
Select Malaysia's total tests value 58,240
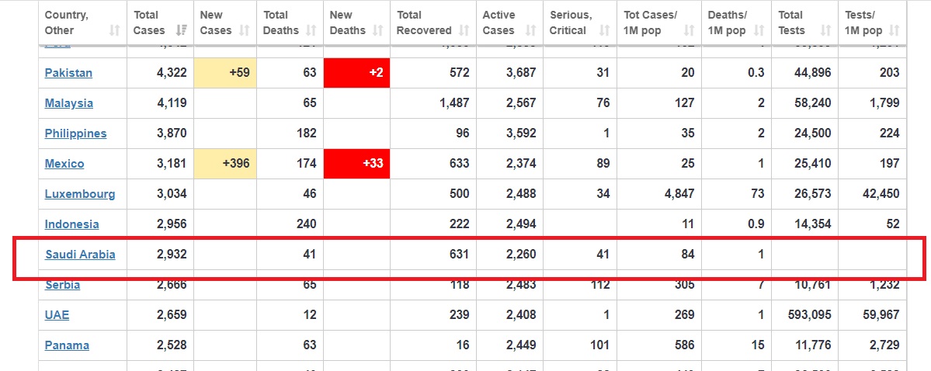pos(811,103)
